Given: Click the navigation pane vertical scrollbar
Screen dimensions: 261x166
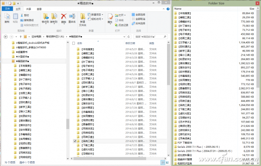Looking at the screenshot, I should 68,124.
